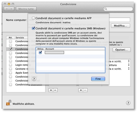The width and height of the screenshot is (138, 113).
Task: Uncheck the enabled file sharing service
Action: [x=10, y=49]
